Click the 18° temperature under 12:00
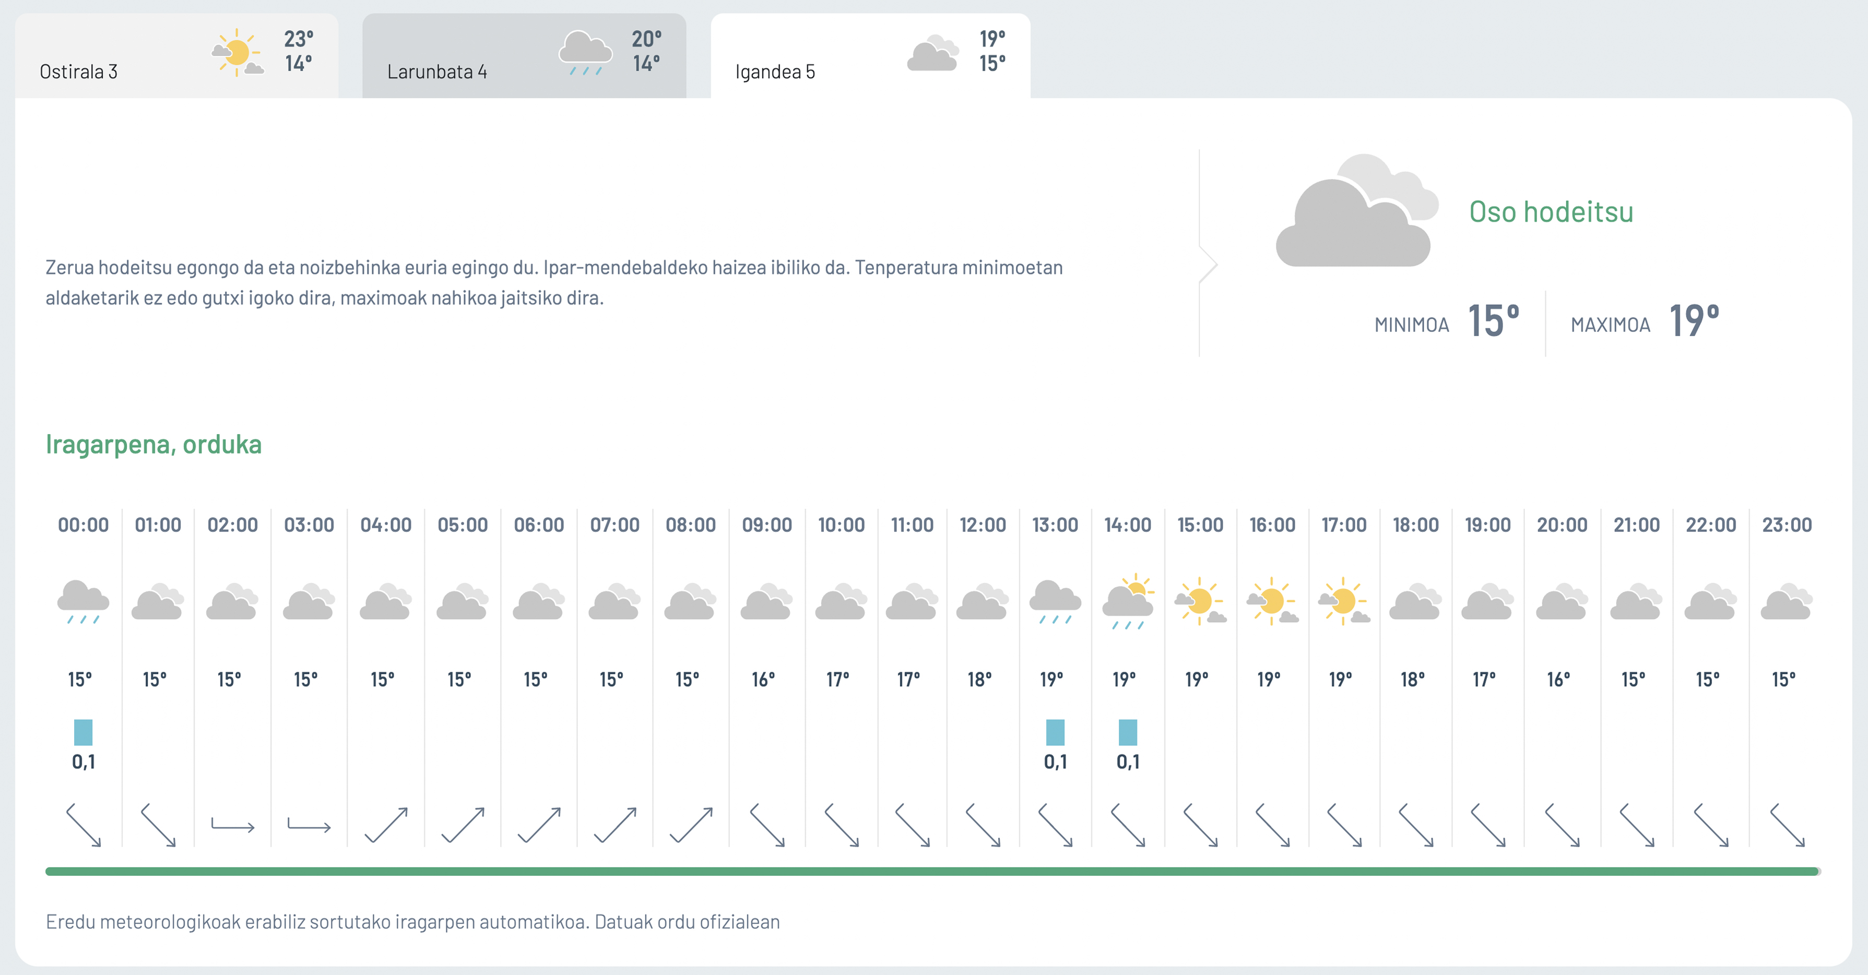The width and height of the screenshot is (1868, 975). [979, 679]
